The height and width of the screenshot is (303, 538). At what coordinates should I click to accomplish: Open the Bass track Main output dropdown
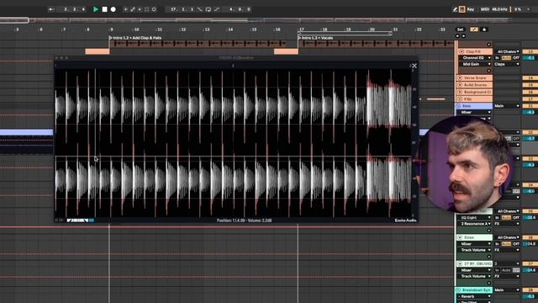pos(507,106)
